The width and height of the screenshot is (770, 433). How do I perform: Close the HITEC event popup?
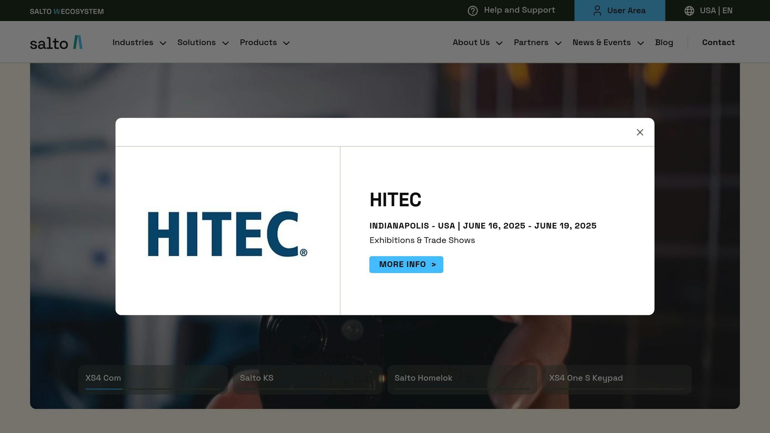[640, 132]
